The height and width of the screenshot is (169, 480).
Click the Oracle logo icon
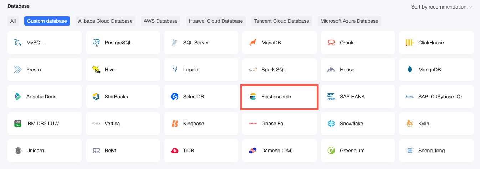coord(331,43)
